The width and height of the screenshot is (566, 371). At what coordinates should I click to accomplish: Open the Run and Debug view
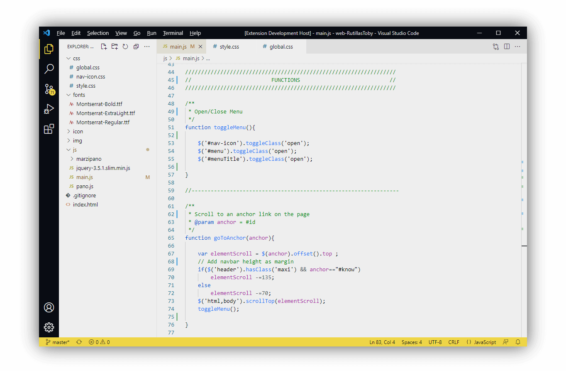click(49, 109)
